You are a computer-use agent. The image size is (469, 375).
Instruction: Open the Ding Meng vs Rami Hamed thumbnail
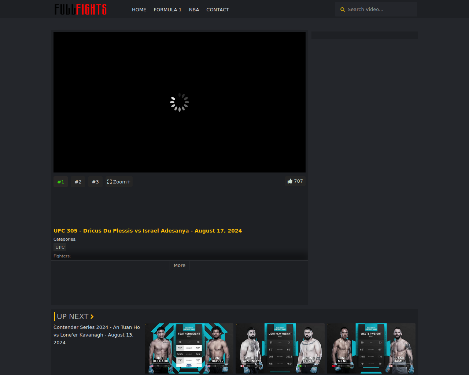click(x=371, y=348)
